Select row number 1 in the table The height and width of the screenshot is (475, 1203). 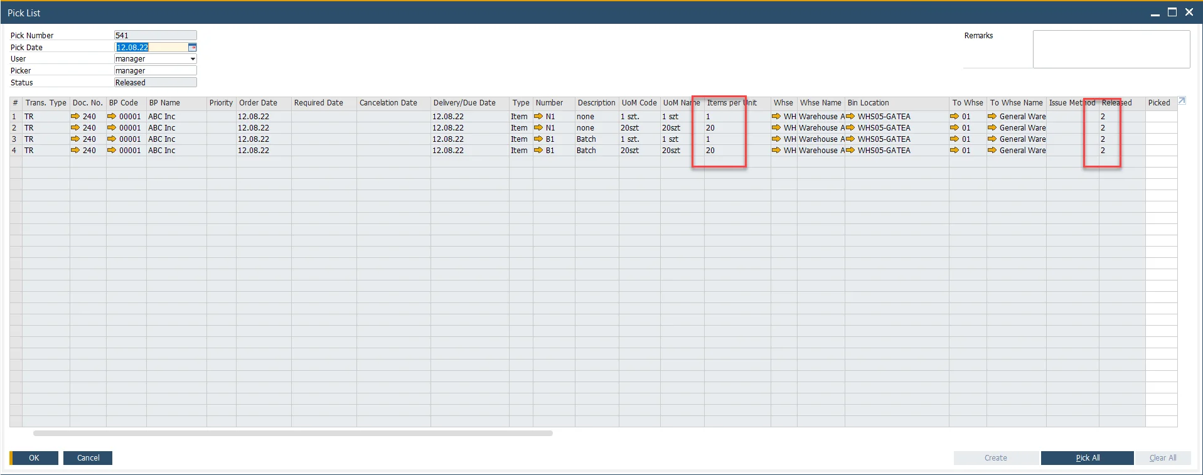[16, 116]
